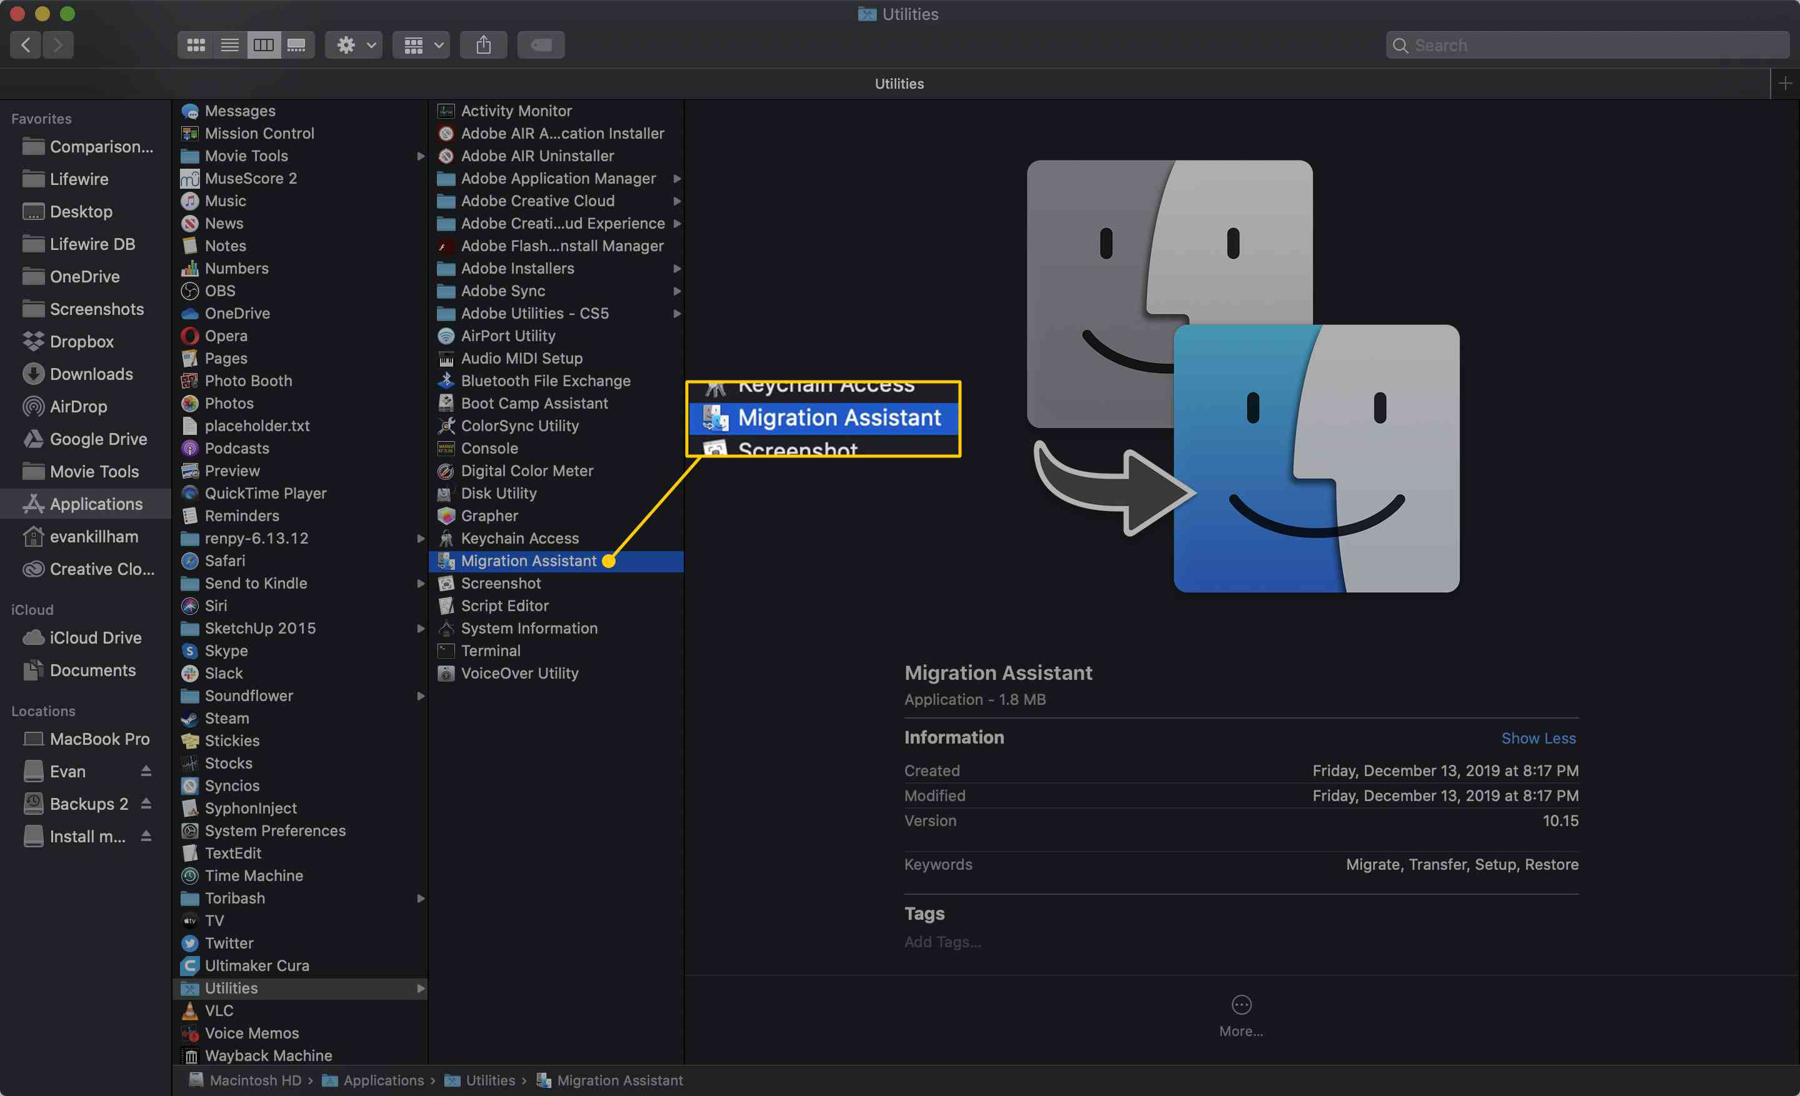Open Downloads in the sidebar
Viewport: 1800px width, 1096px height.
[86, 374]
